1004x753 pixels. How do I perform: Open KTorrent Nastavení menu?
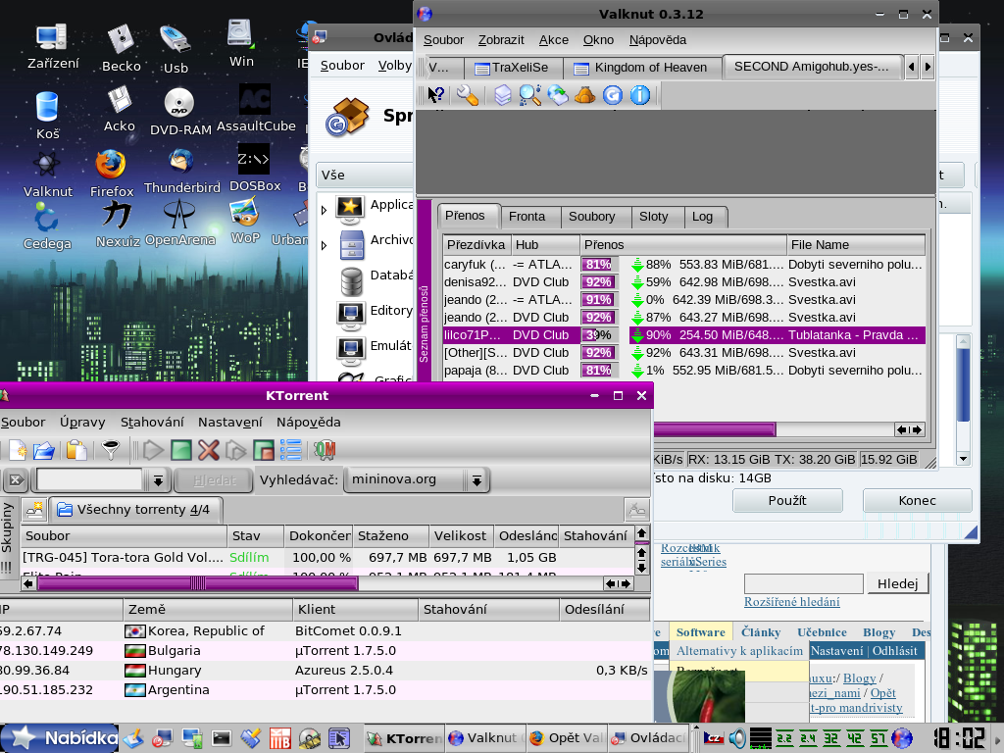(229, 422)
